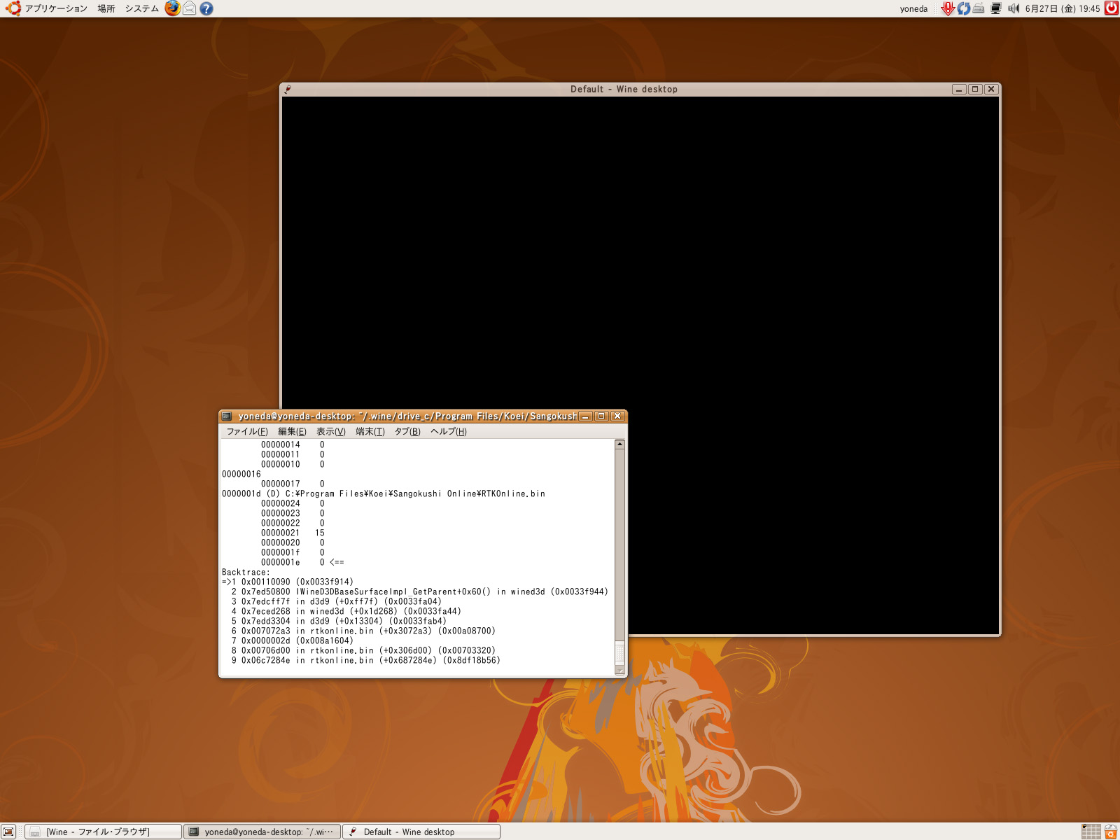Click the terminal window title bar text
The image size is (1120, 840).
click(x=407, y=416)
